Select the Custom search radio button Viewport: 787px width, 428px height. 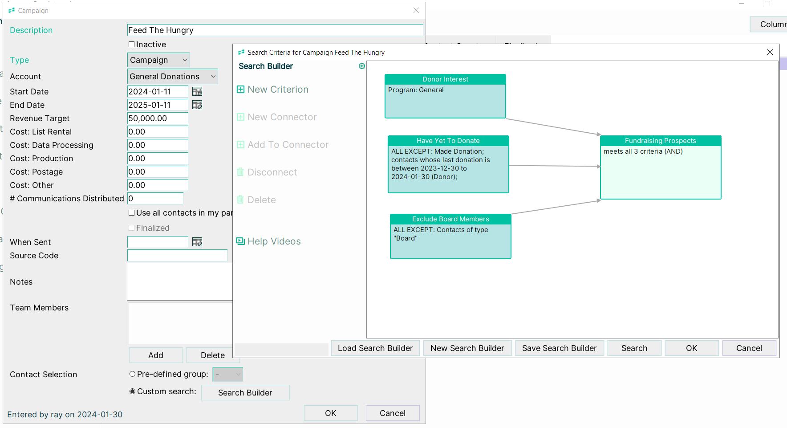132,391
